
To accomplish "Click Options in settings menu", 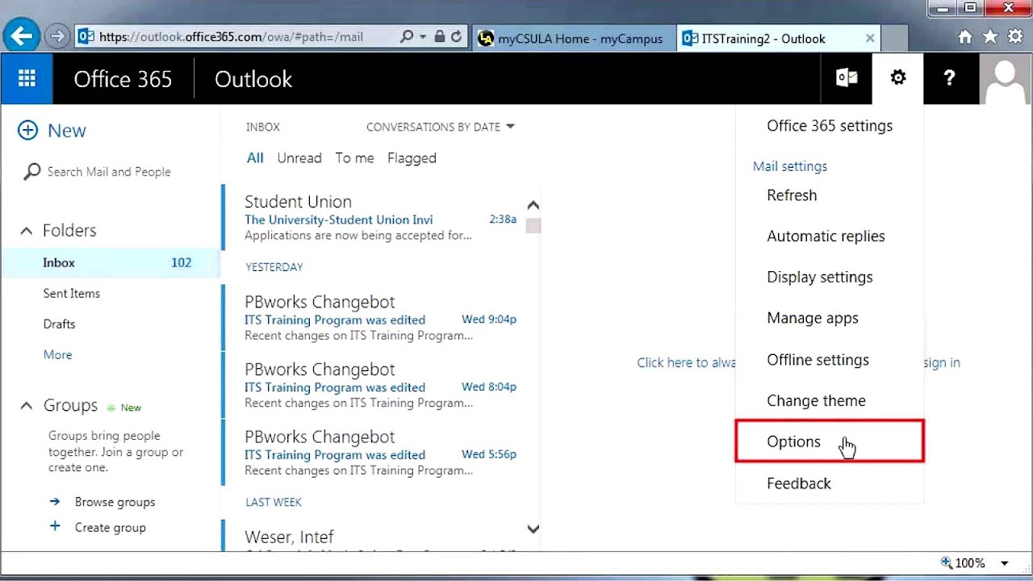I will click(x=830, y=441).
